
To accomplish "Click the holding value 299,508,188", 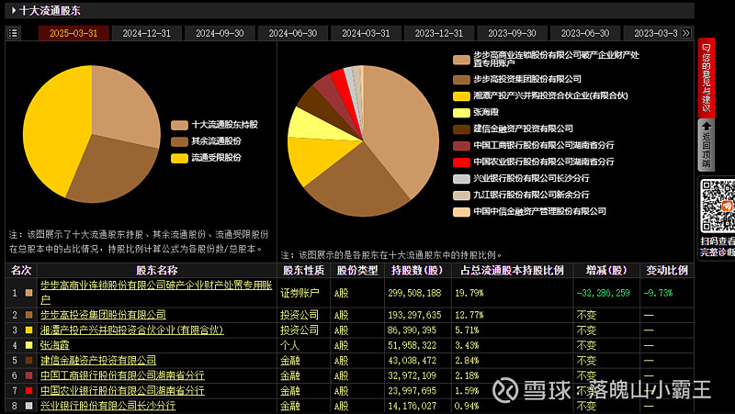I will pyautogui.click(x=414, y=293).
